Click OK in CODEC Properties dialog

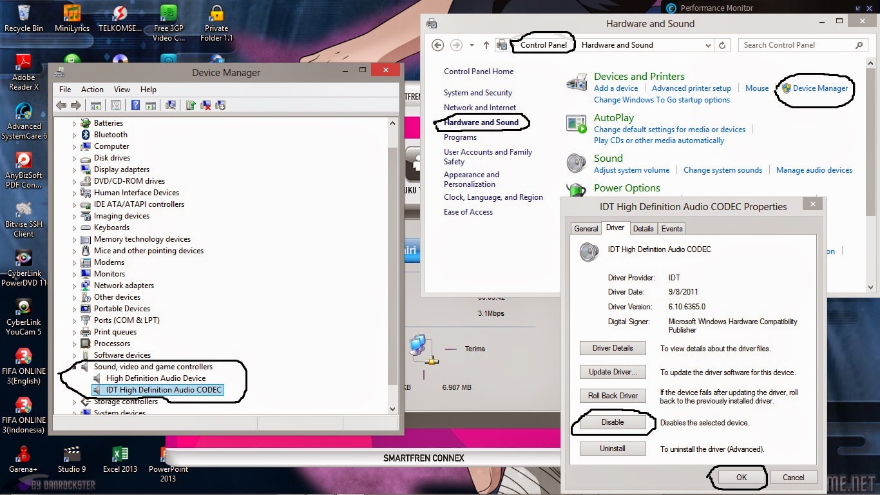pos(741,478)
